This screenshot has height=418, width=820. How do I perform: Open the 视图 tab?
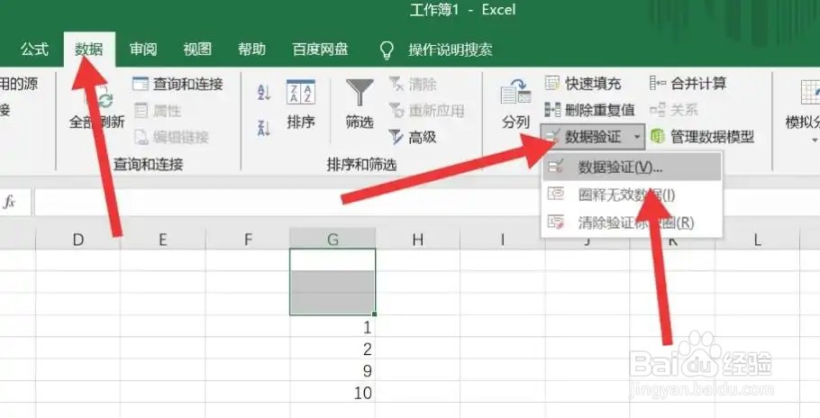pyautogui.click(x=197, y=50)
